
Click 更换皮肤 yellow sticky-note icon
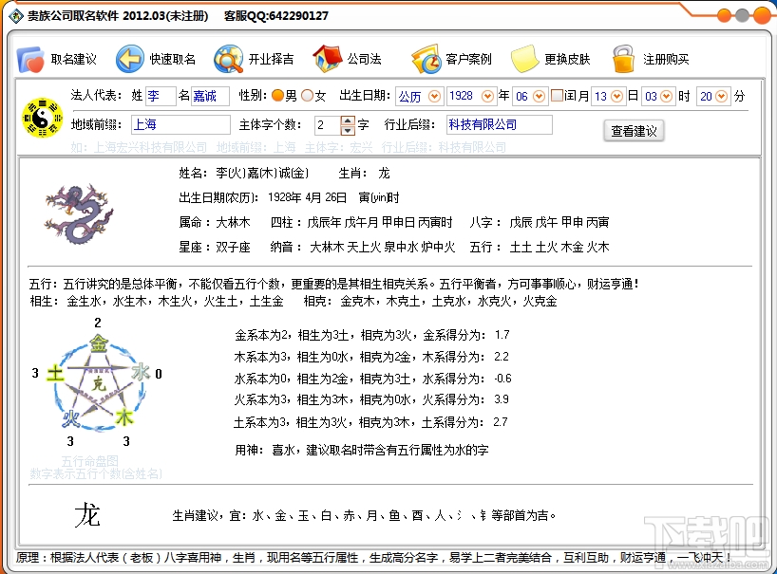(524, 59)
